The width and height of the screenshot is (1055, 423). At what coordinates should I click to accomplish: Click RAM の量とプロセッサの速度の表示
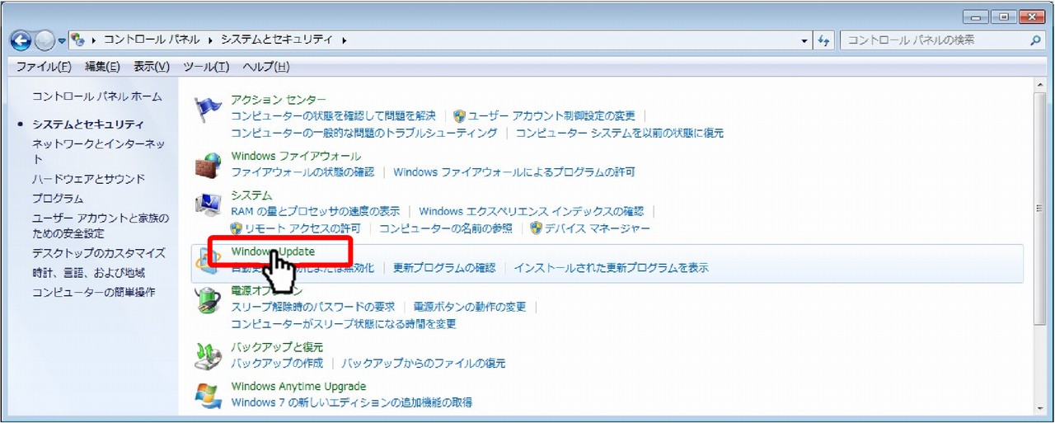pyautogui.click(x=316, y=212)
